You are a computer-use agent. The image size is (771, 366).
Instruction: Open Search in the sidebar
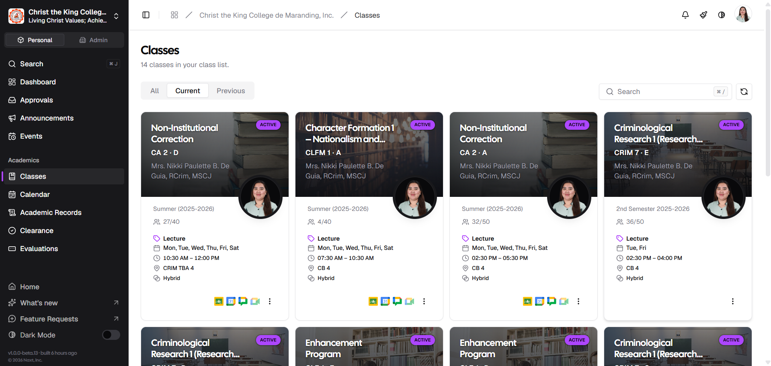[x=64, y=64]
